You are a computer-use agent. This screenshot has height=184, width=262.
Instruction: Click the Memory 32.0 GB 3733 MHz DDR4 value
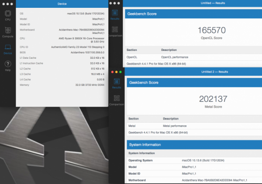[x=90, y=85]
